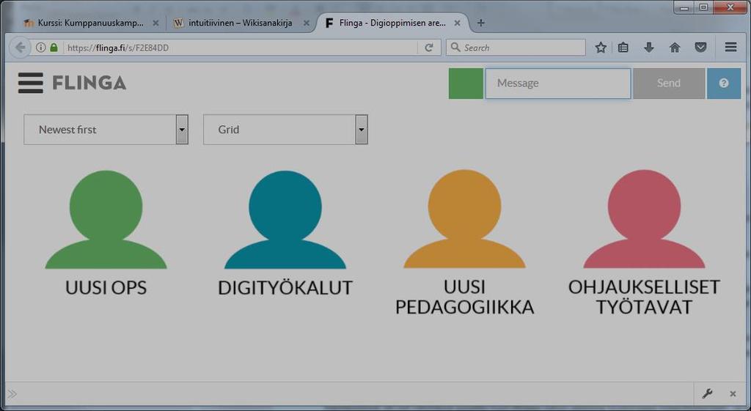Minimize the browser window
The width and height of the screenshot is (751, 411).
click(684, 7)
